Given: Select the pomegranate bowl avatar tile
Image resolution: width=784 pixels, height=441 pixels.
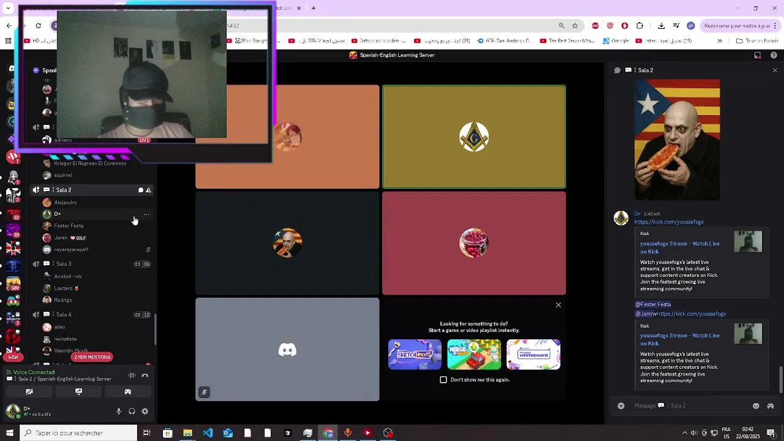Looking at the screenshot, I should [474, 243].
